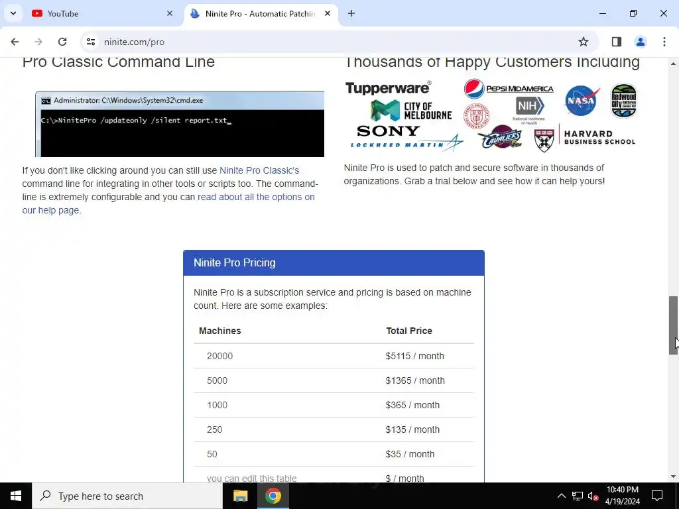Click the Ninite Pro Pricing header
The image size is (679, 509).
point(334,262)
